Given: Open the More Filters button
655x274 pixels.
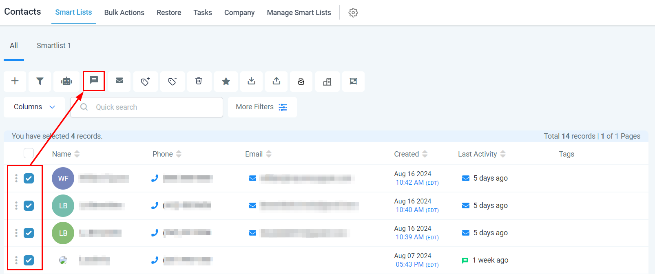Looking at the screenshot, I should pos(262,107).
